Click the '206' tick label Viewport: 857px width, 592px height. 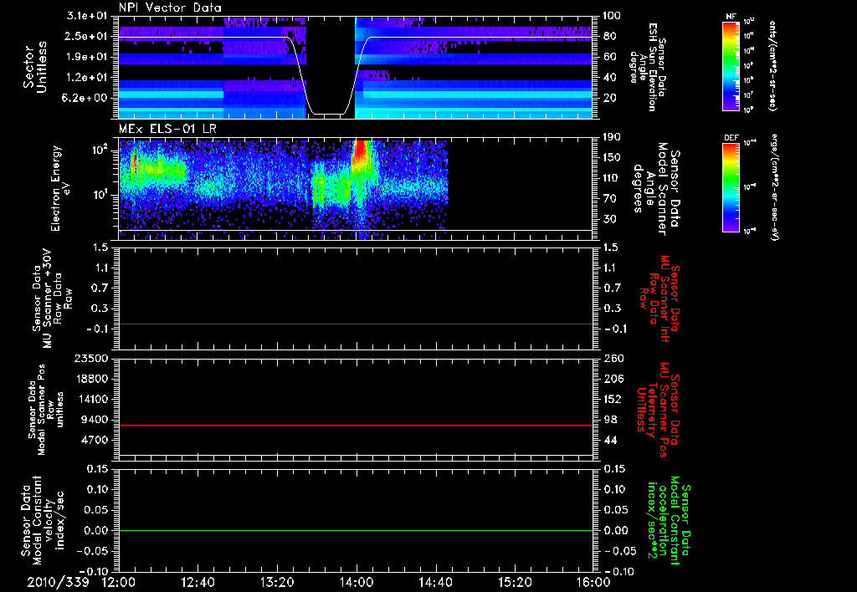(612, 379)
